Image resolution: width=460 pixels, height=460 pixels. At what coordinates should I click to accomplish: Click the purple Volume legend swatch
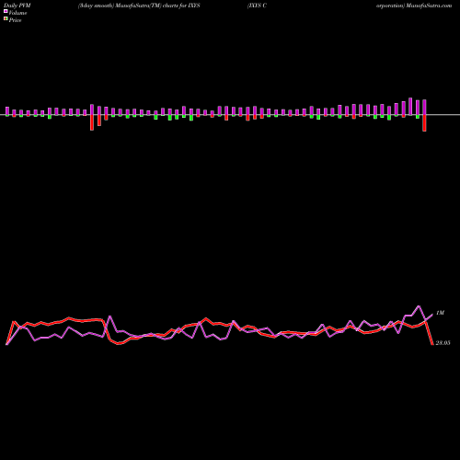click(6, 11)
